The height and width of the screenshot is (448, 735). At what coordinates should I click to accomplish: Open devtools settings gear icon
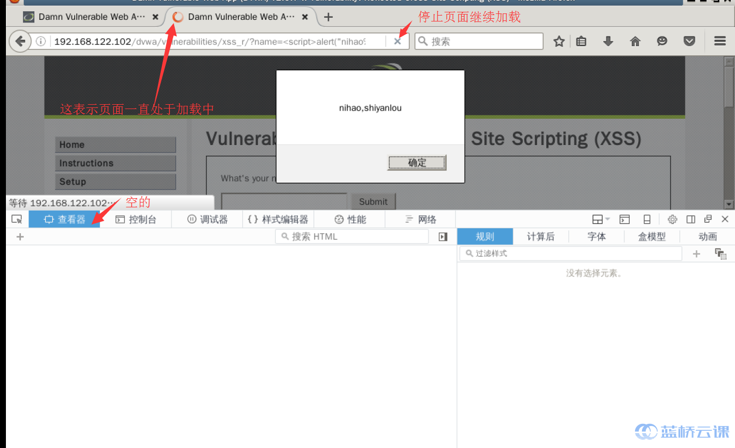[x=672, y=219]
